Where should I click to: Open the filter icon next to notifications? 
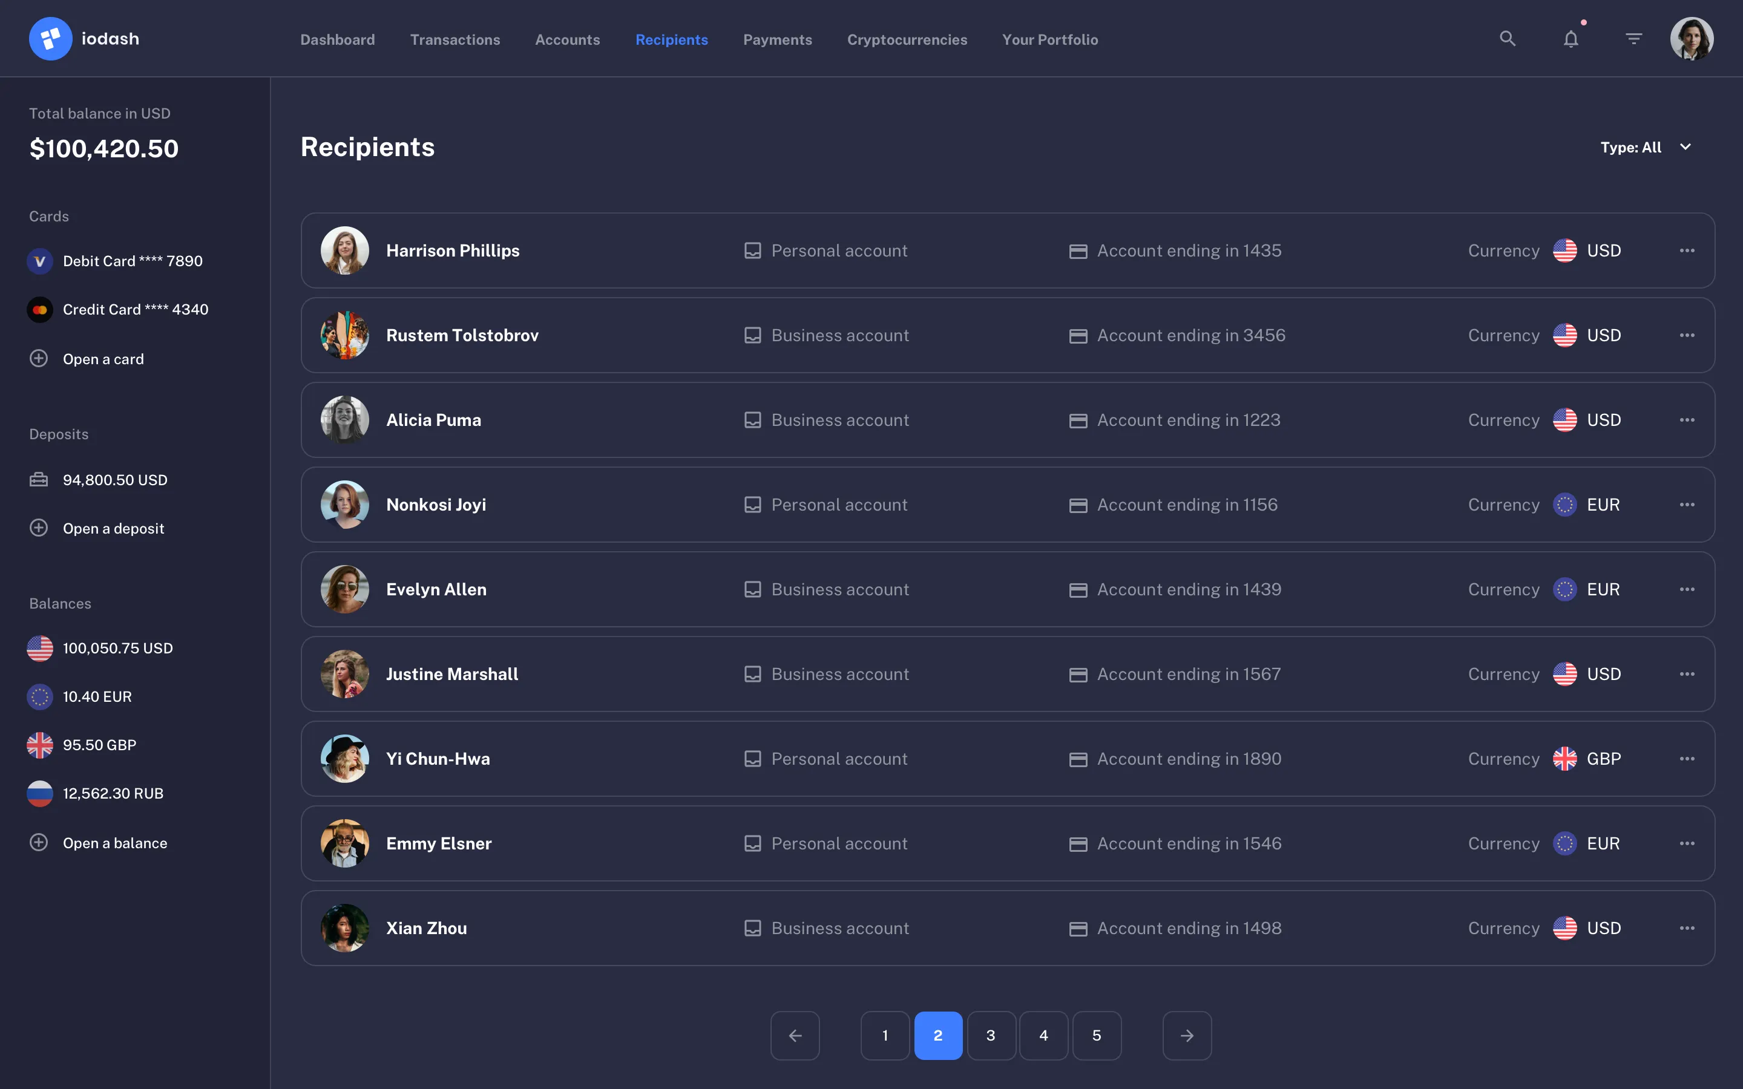click(x=1633, y=38)
